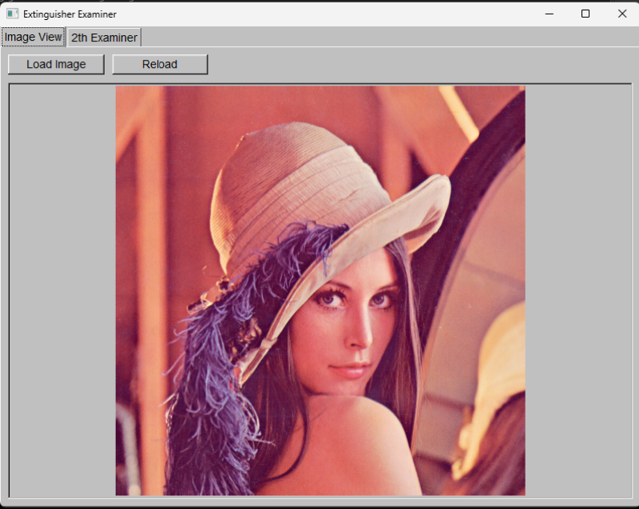
Task: Click the Reload button
Action: 160,65
